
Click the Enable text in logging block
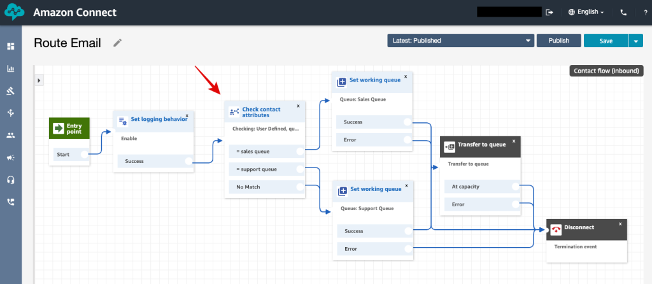[x=129, y=138]
